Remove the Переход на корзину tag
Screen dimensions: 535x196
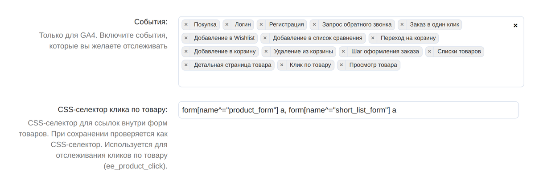pyautogui.click(x=373, y=38)
